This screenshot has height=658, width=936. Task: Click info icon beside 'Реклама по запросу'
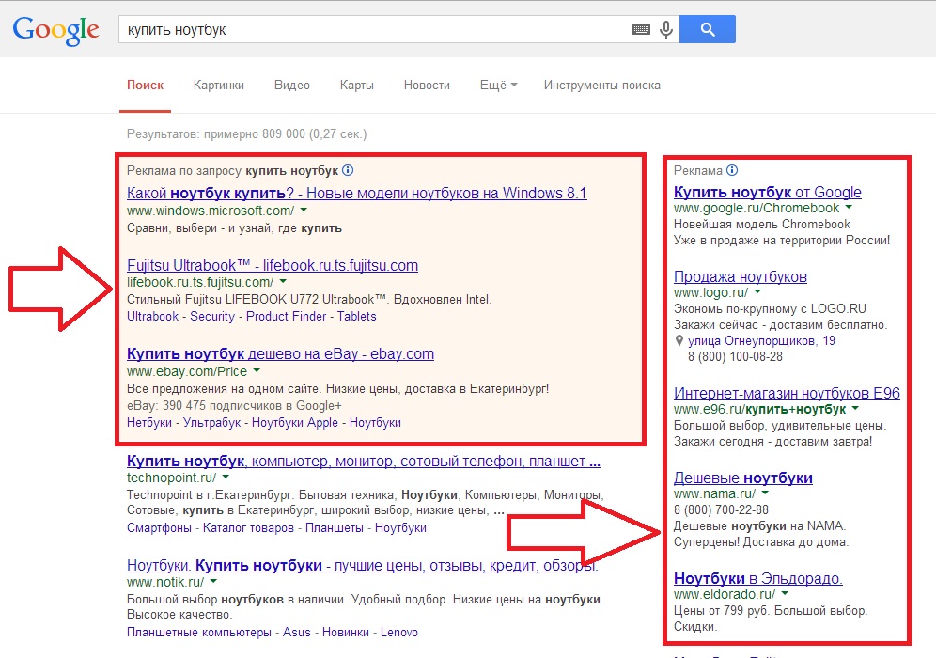[x=348, y=170]
